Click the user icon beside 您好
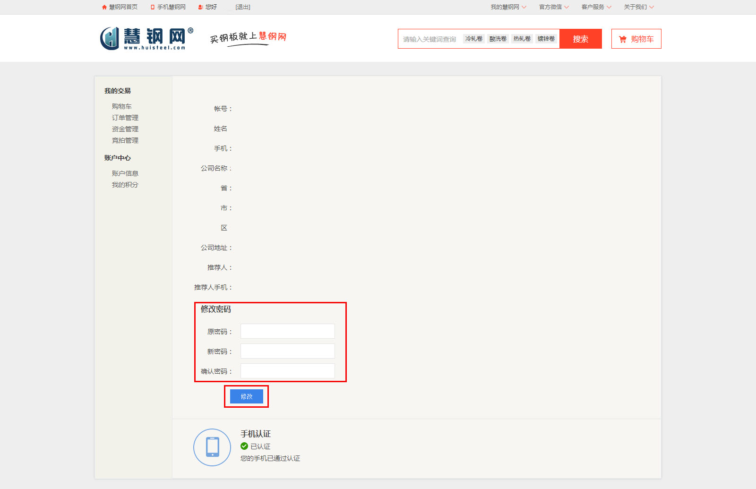Viewport: 756px width, 489px height. point(201,7)
